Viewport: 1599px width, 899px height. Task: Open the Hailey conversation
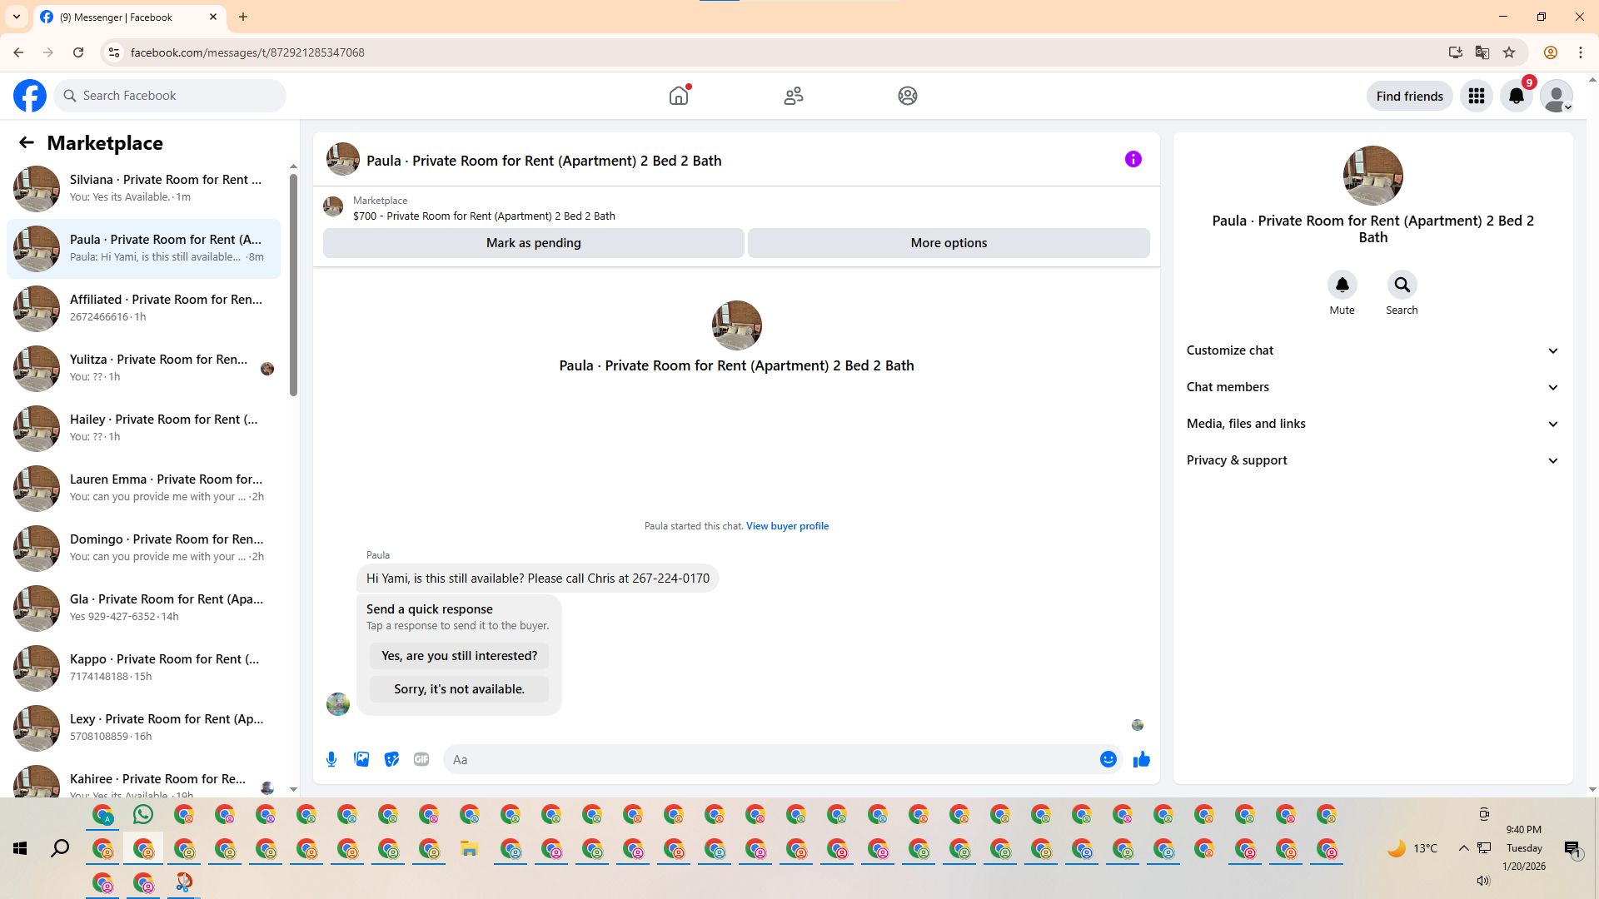(143, 428)
